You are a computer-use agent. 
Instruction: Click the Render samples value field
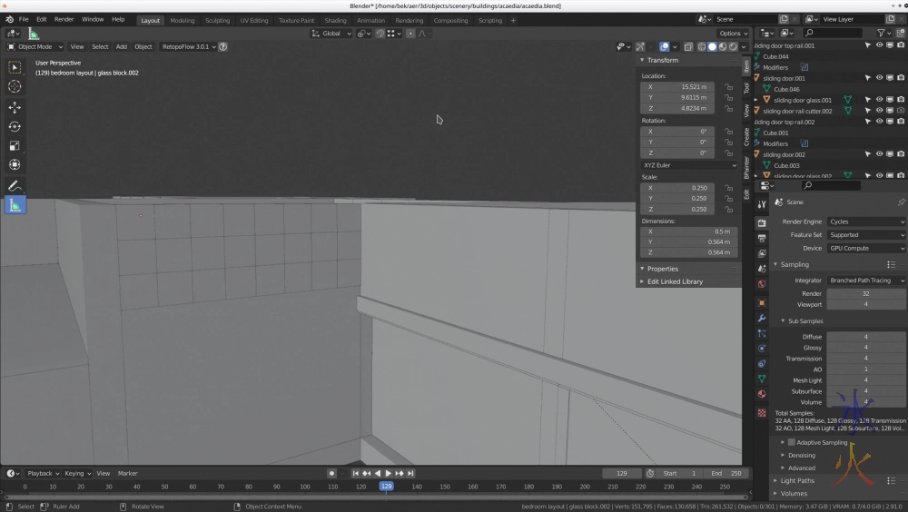point(865,293)
